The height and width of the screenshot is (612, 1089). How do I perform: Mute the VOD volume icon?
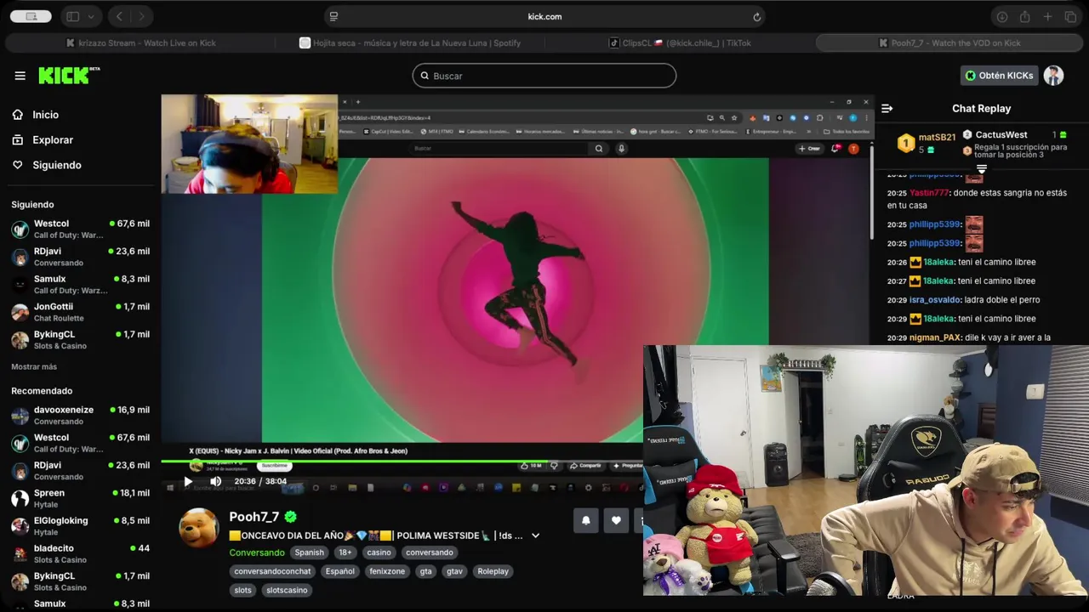click(x=215, y=481)
